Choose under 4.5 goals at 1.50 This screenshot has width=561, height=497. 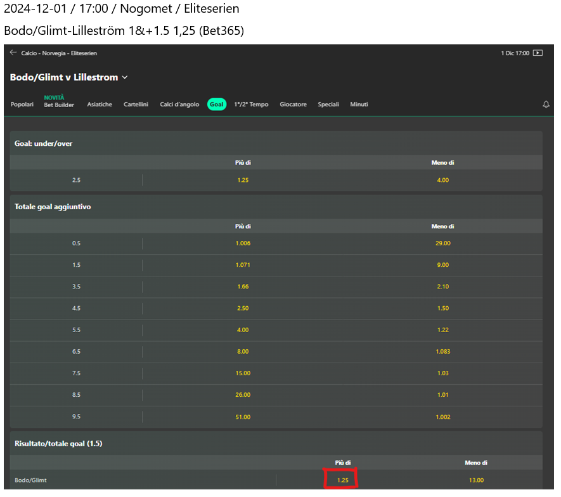pyautogui.click(x=442, y=308)
